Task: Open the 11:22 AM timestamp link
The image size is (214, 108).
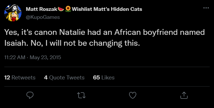Action: point(15,57)
